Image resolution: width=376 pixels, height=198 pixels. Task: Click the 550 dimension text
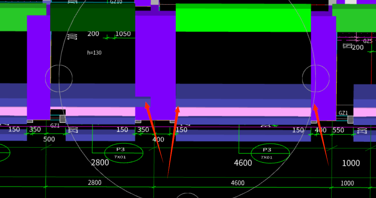coord(338,130)
